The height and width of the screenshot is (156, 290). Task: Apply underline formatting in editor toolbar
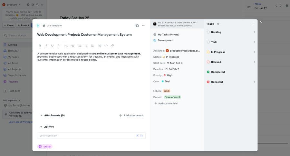click(52, 46)
